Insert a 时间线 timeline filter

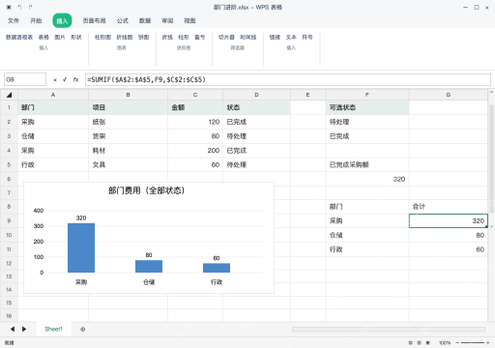(x=248, y=38)
